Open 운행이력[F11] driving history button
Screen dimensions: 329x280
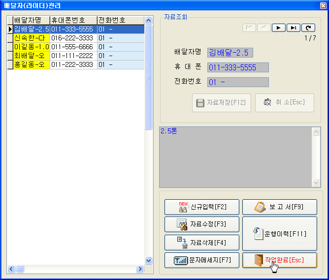280,234
